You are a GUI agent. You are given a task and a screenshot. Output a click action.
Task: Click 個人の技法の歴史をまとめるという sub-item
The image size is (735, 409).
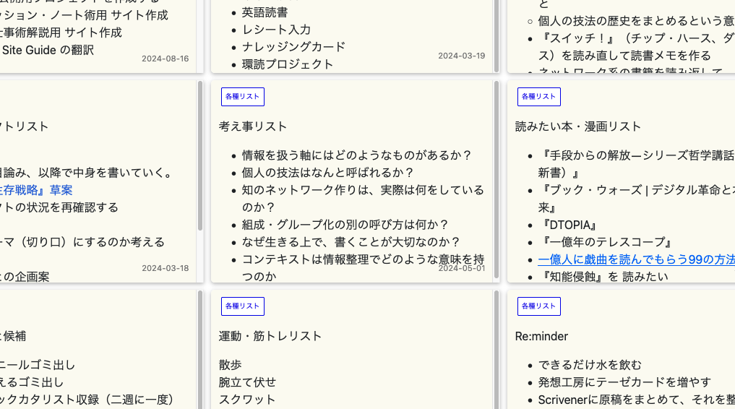pos(636,21)
